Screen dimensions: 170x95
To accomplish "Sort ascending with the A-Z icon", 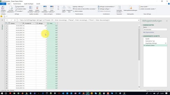I will pos(58,7).
